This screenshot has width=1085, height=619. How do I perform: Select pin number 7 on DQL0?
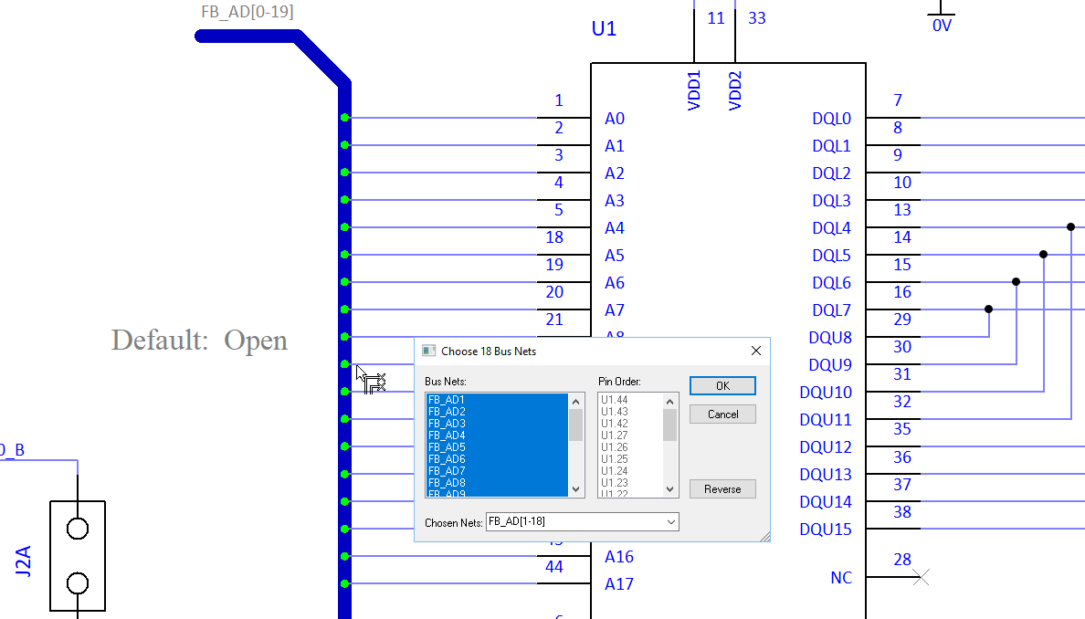[898, 100]
